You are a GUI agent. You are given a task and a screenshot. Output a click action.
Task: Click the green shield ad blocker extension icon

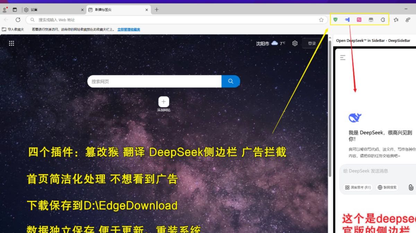[x=335, y=20]
